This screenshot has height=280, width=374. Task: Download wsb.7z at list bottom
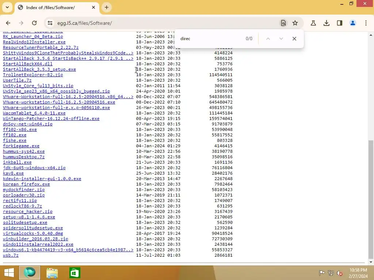coord(11,256)
